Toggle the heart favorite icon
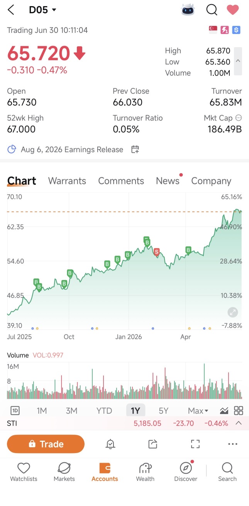 233,10
